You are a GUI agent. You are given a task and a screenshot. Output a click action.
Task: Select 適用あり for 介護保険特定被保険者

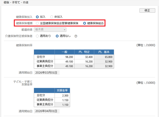[37, 36]
